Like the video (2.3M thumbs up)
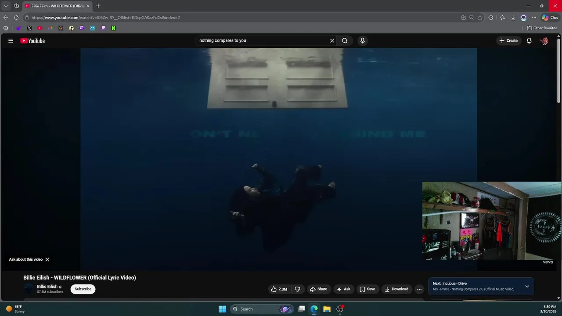The width and height of the screenshot is (562, 316). pyautogui.click(x=279, y=289)
